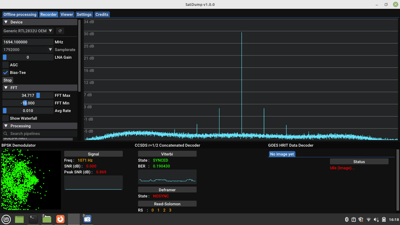Open the terminal from the taskbar
Screen dimensions: 400x225
pos(33,219)
